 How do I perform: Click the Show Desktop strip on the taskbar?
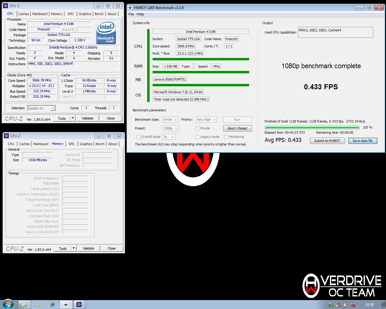(384, 304)
